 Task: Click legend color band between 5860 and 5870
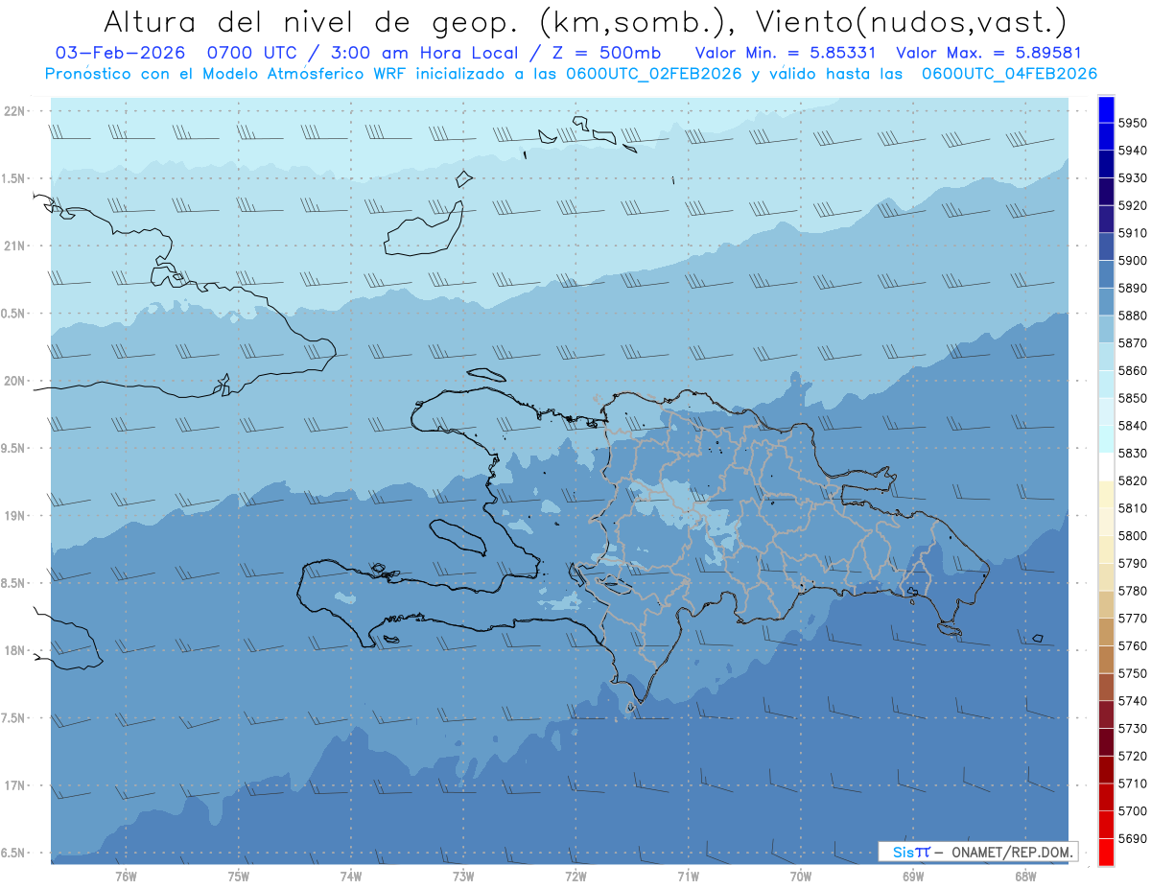(1106, 357)
